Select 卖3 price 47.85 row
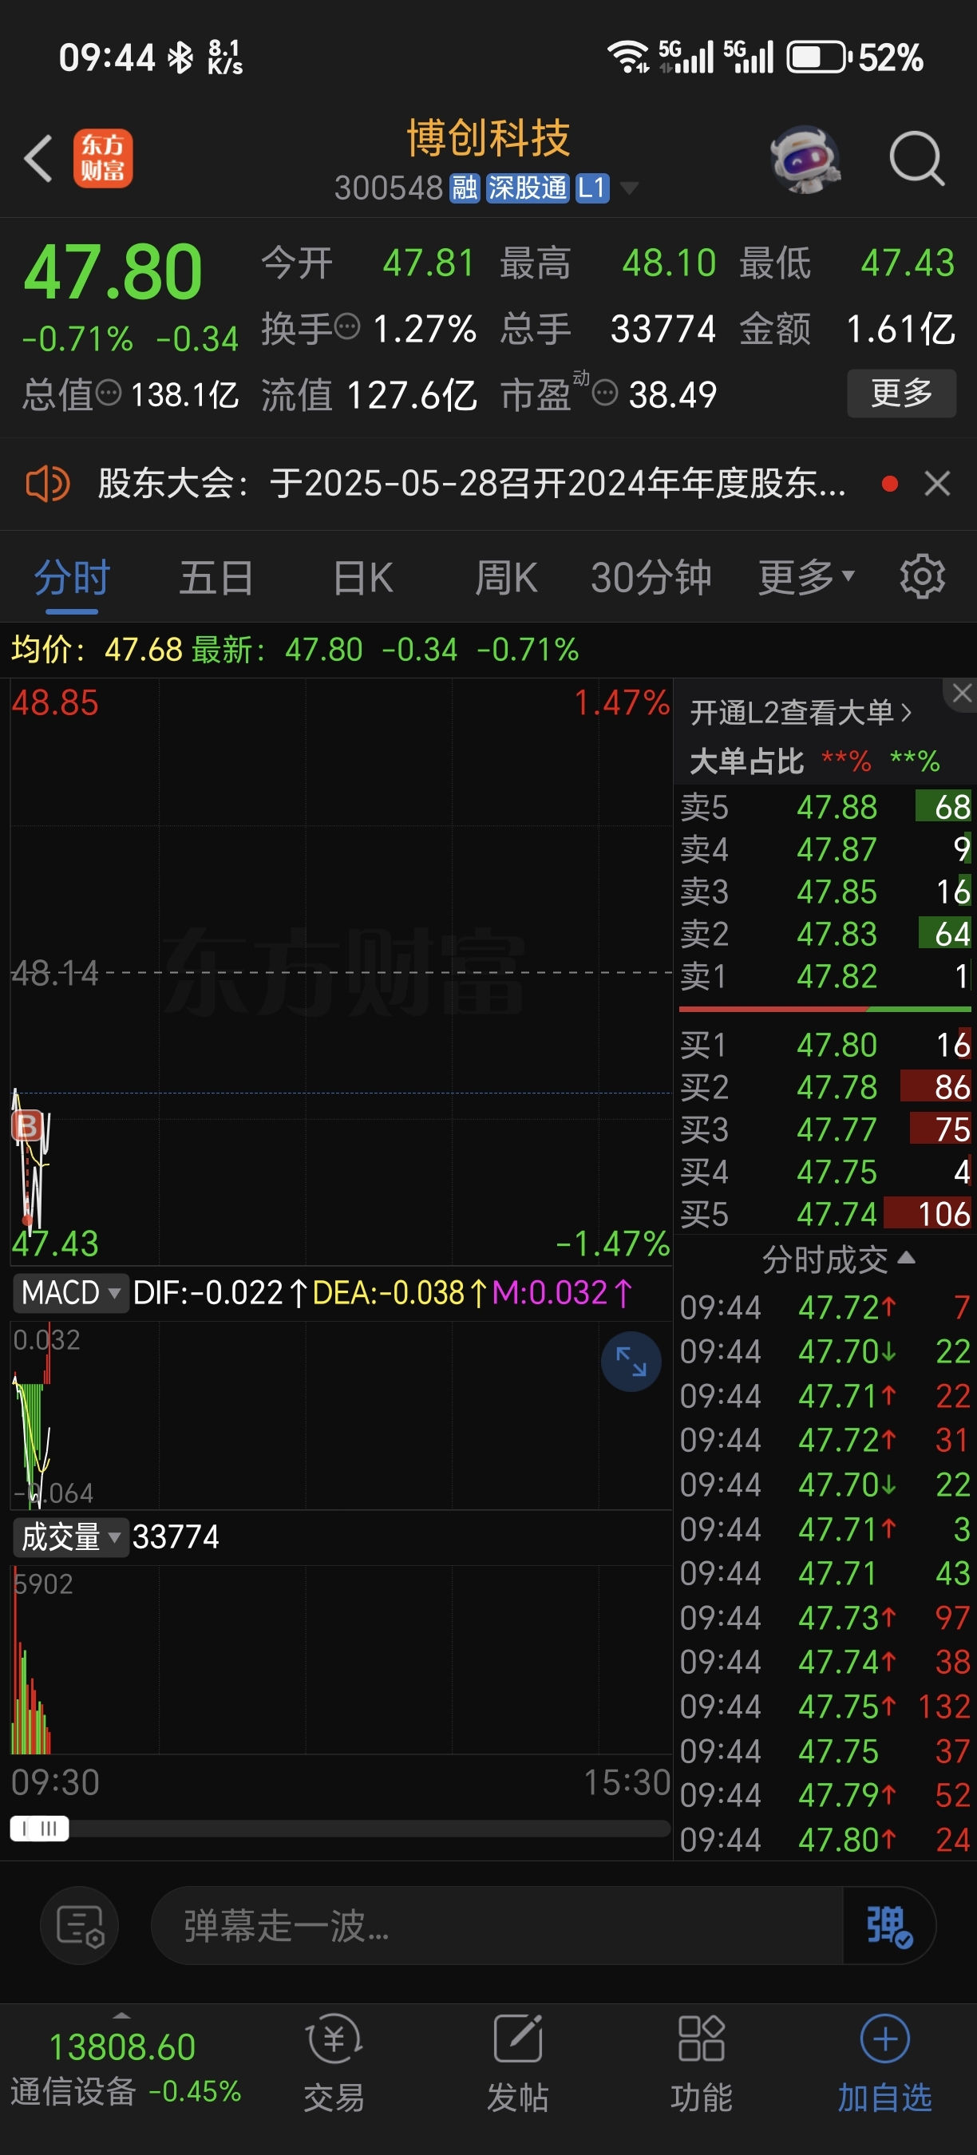 (825, 892)
